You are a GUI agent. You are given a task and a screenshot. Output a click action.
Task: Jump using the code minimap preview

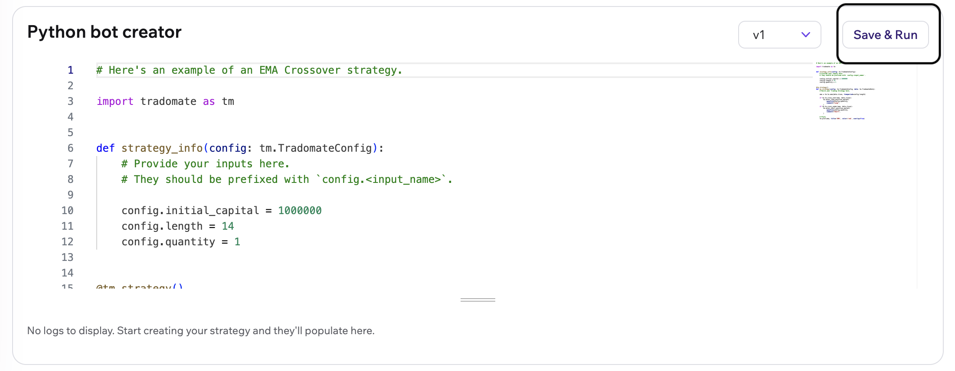(x=841, y=91)
